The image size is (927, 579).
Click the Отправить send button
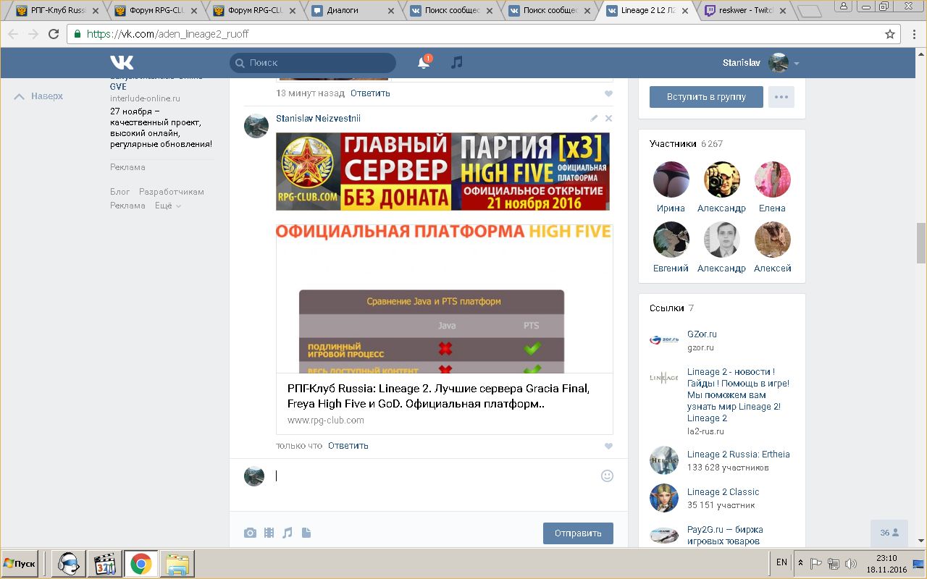[578, 533]
